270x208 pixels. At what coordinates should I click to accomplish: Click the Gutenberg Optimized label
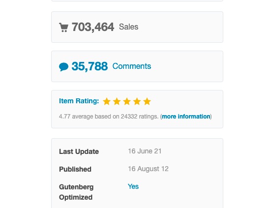tap(76, 192)
